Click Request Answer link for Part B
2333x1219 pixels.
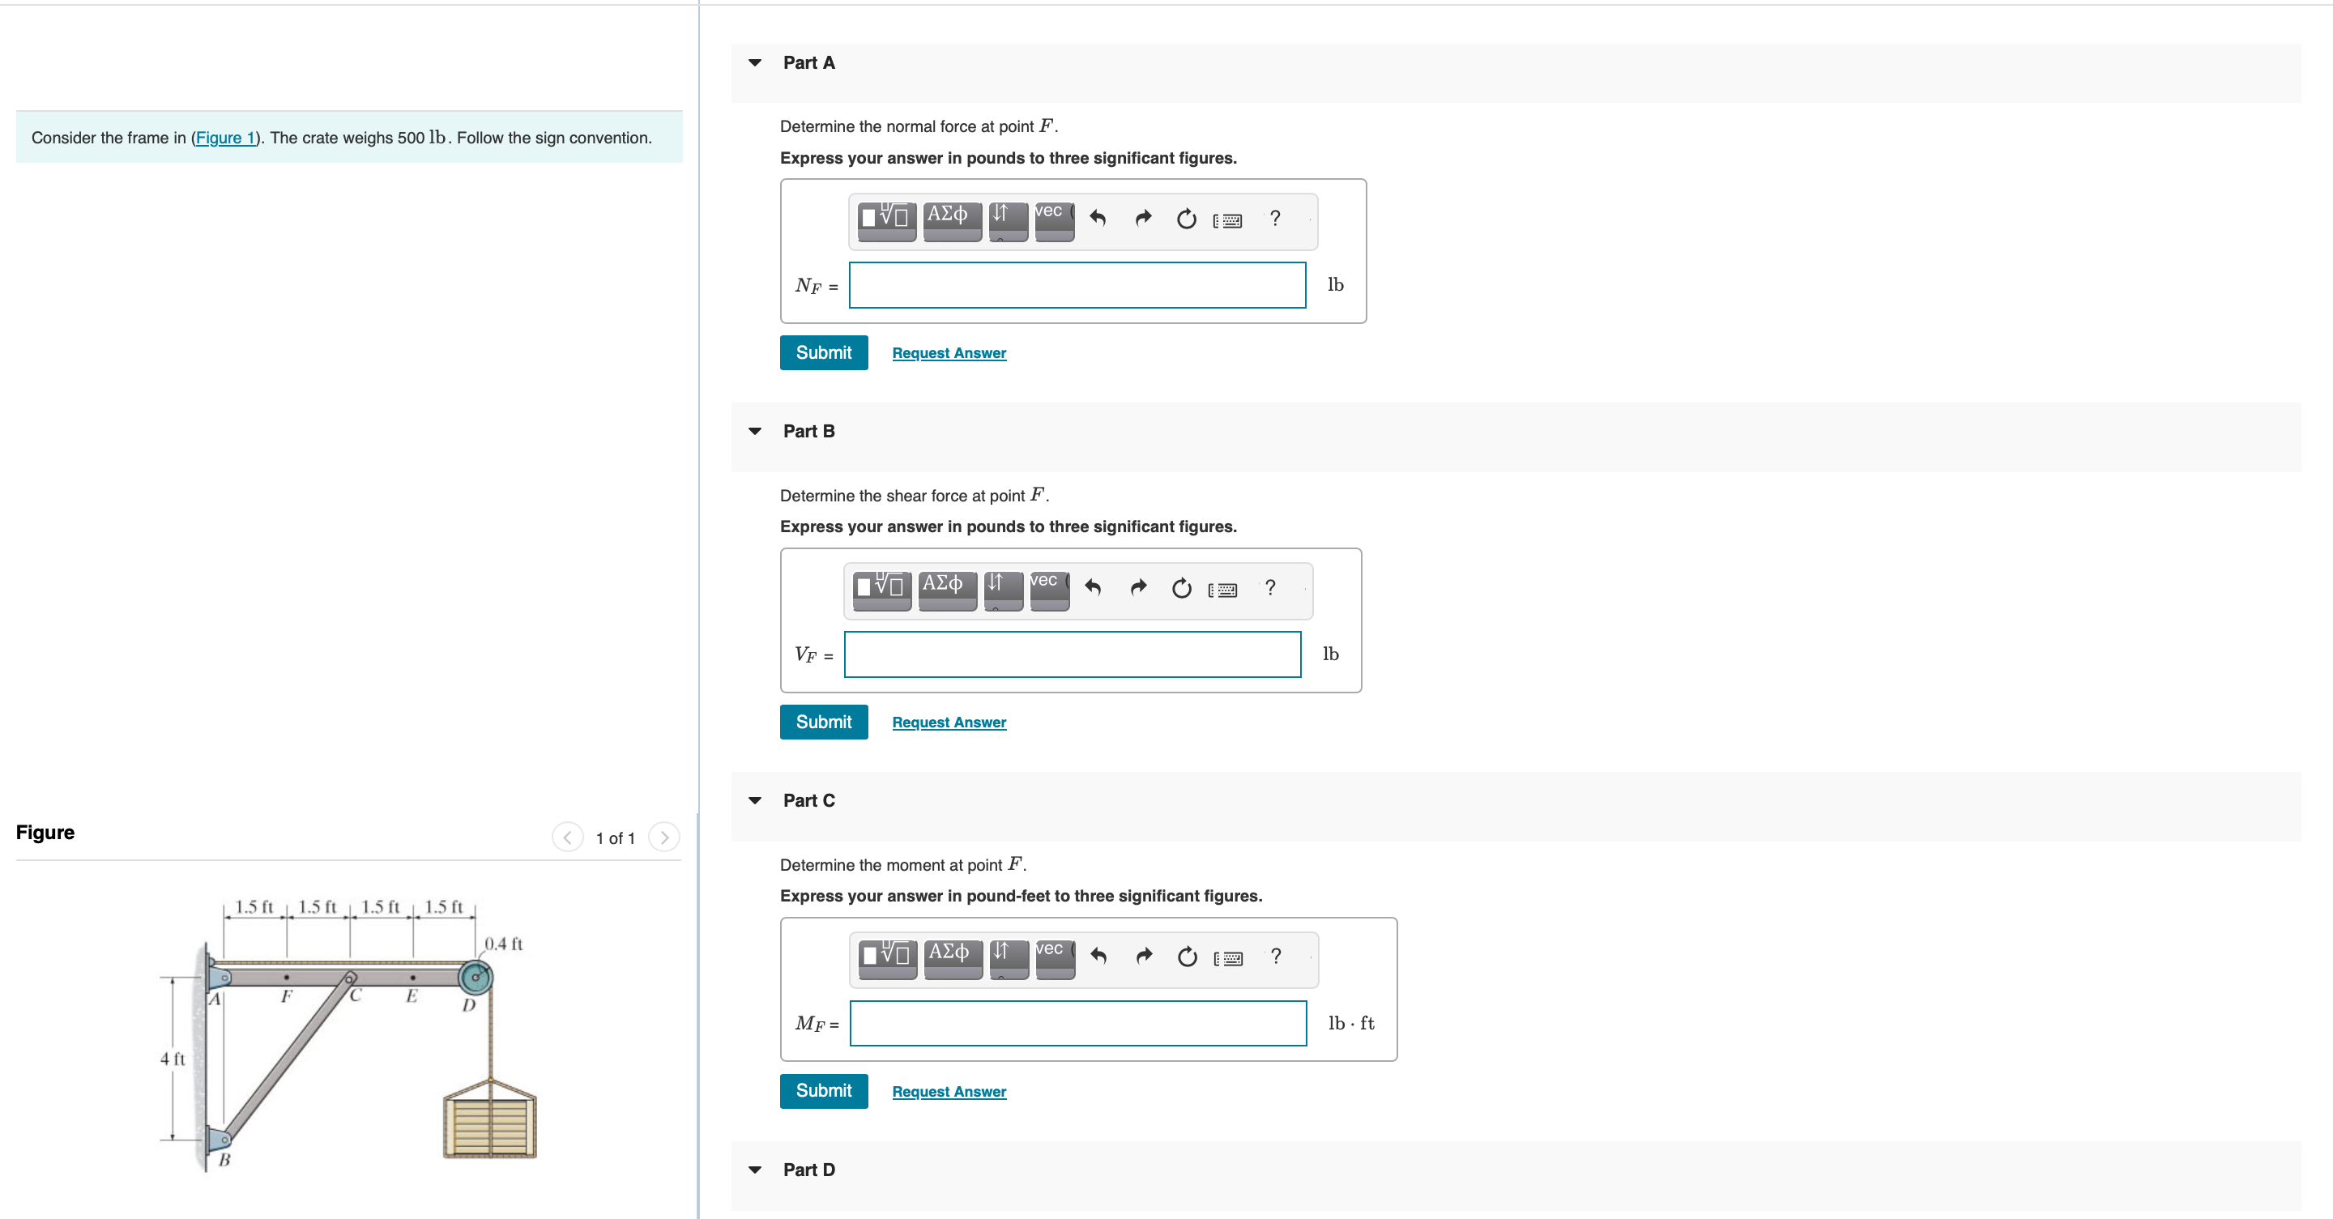coord(949,722)
